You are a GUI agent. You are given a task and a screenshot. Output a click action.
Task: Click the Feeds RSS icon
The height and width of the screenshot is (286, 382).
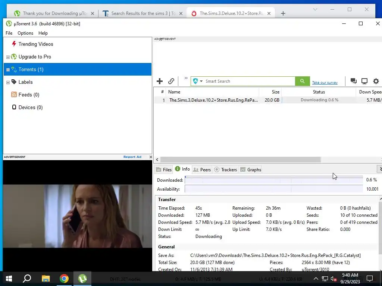(x=14, y=94)
